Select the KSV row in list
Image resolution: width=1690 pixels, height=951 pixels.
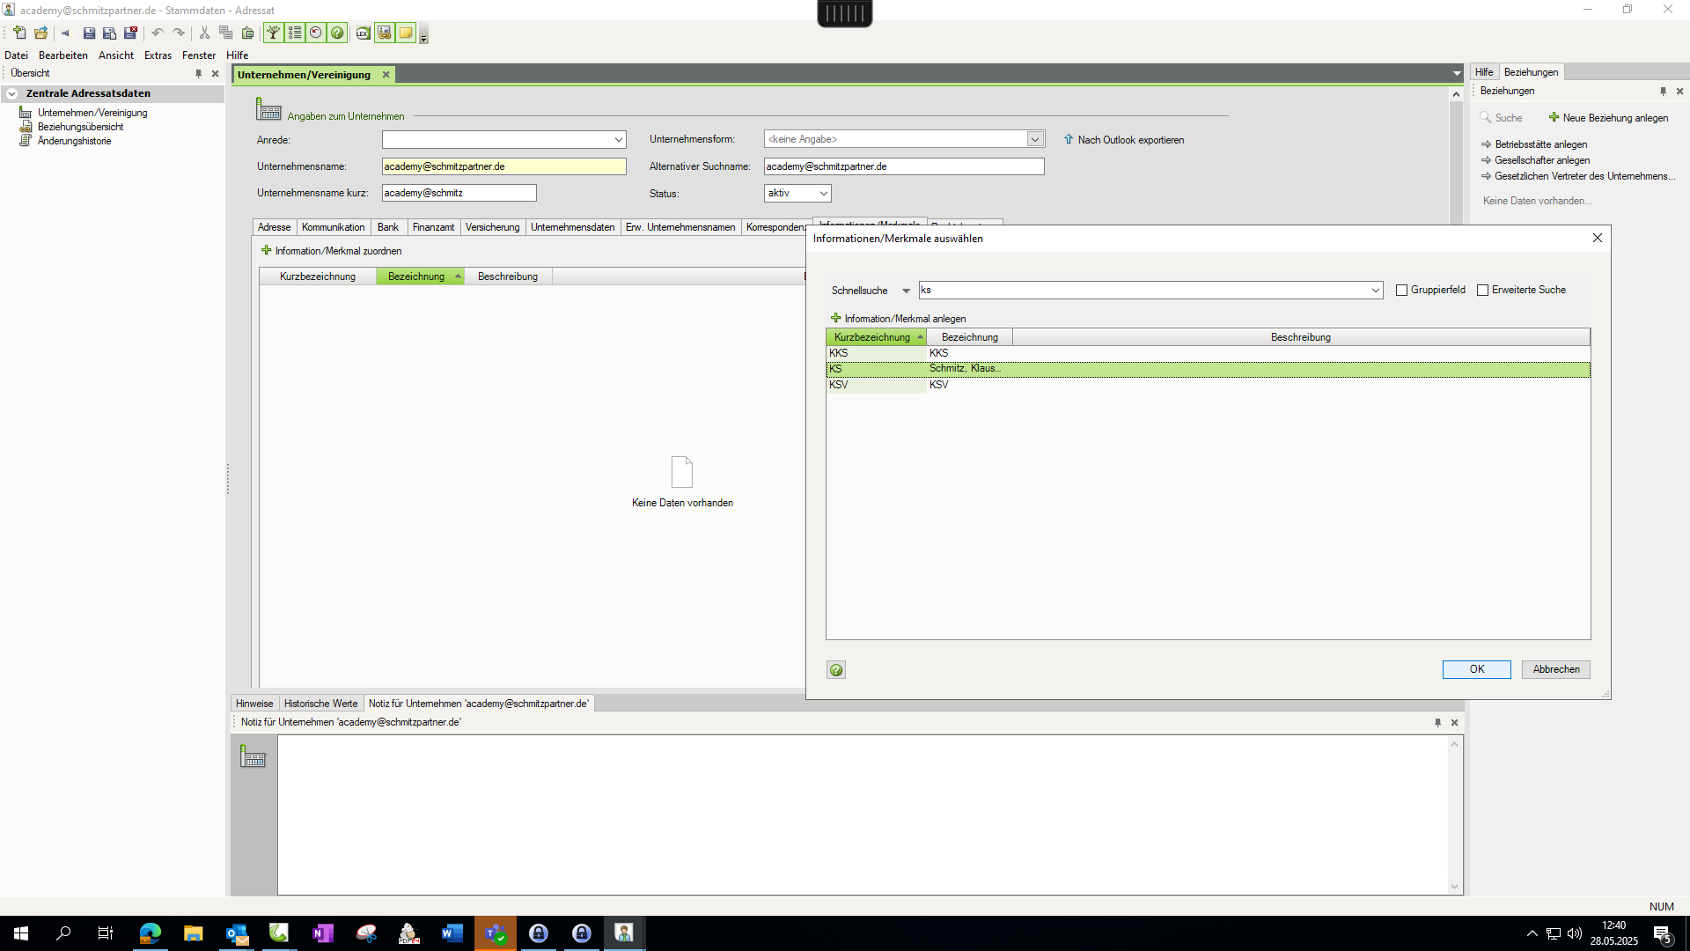[938, 385]
